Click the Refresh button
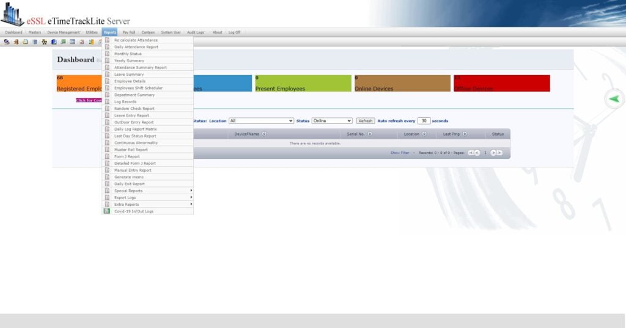Image resolution: width=626 pixels, height=328 pixels. pos(366,121)
